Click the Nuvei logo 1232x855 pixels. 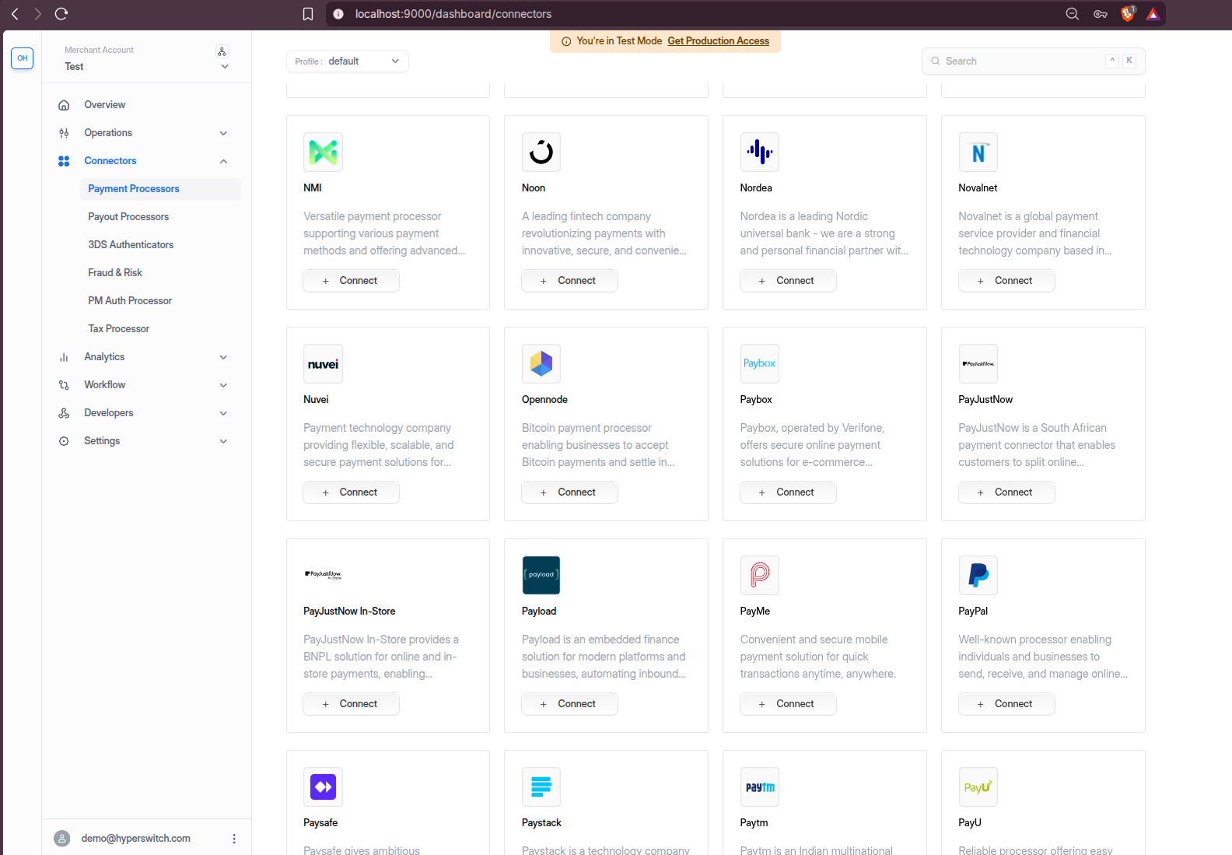pos(323,364)
